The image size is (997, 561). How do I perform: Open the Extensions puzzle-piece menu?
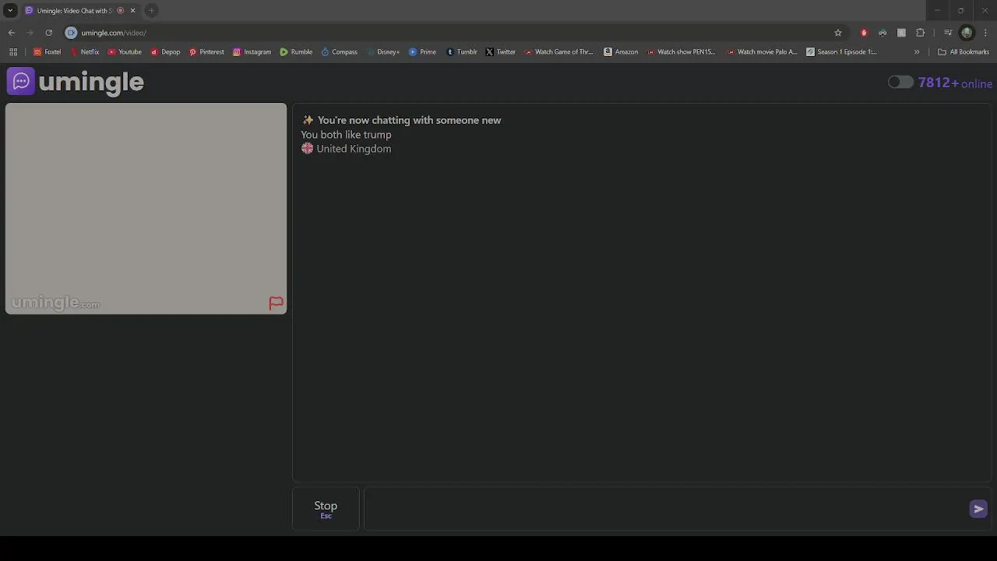[x=921, y=33]
